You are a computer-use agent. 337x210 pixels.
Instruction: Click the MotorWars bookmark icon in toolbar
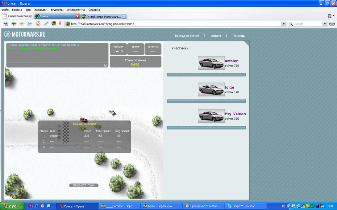click(54, 23)
